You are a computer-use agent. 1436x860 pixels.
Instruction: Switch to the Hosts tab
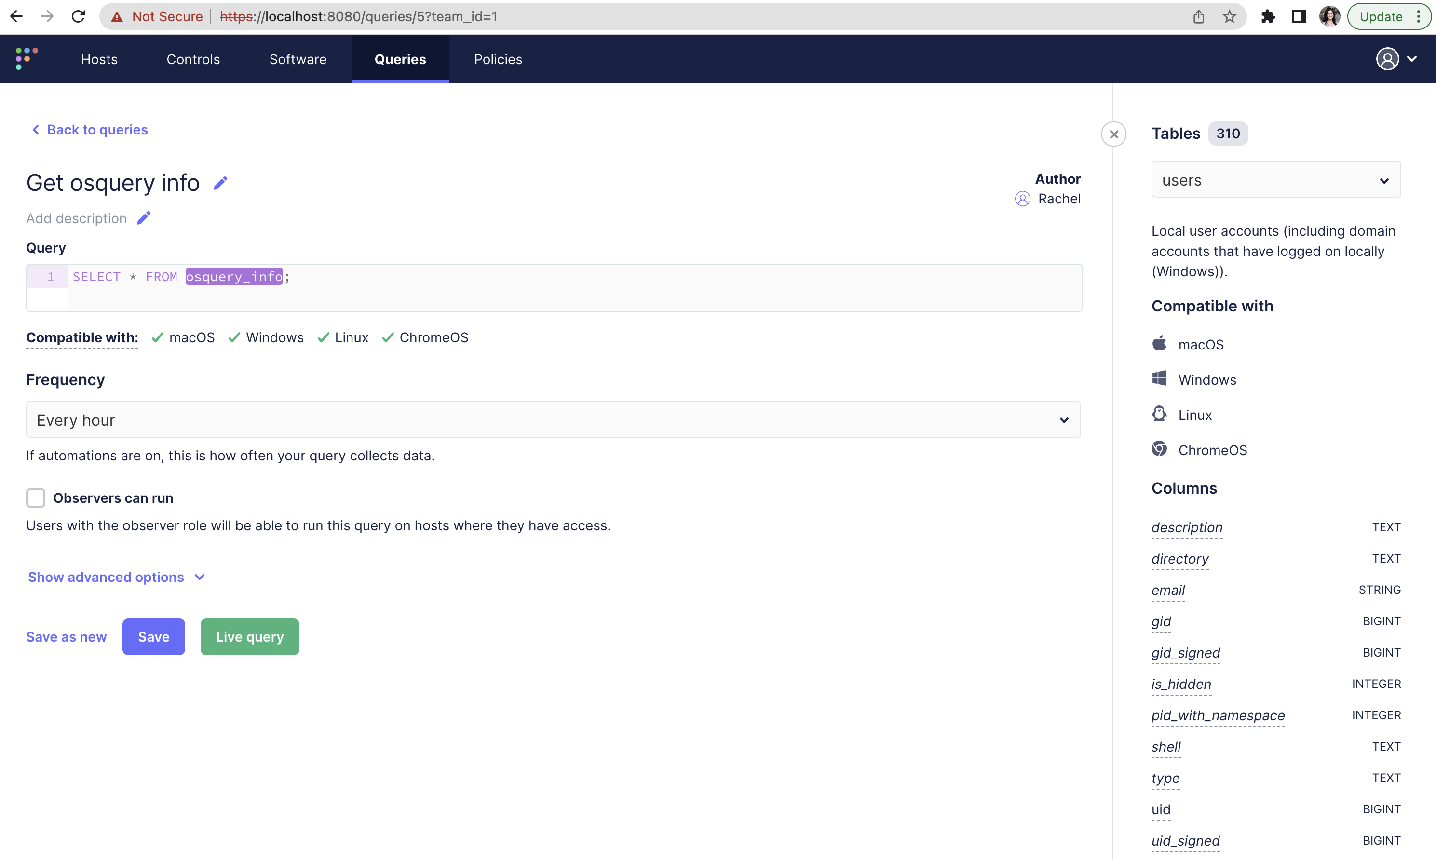click(98, 58)
